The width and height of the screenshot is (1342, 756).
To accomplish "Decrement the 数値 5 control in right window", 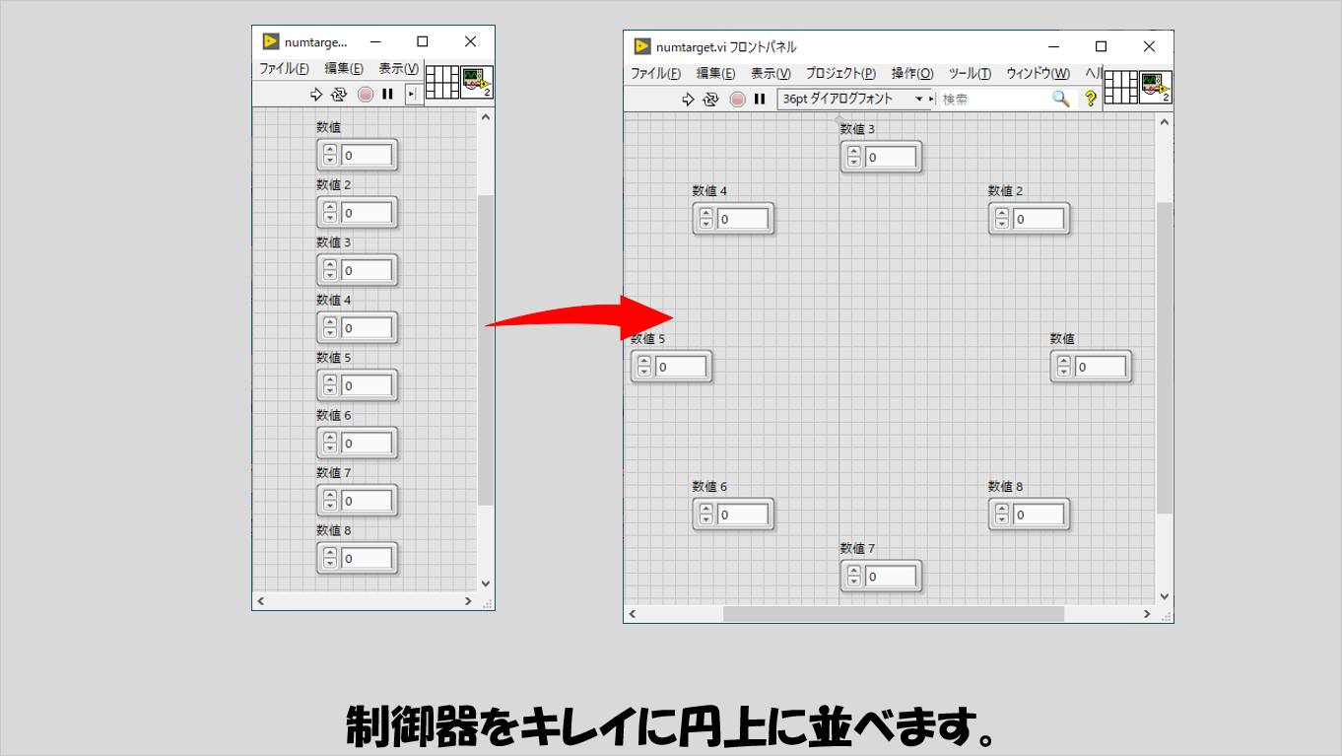I will pyautogui.click(x=644, y=372).
